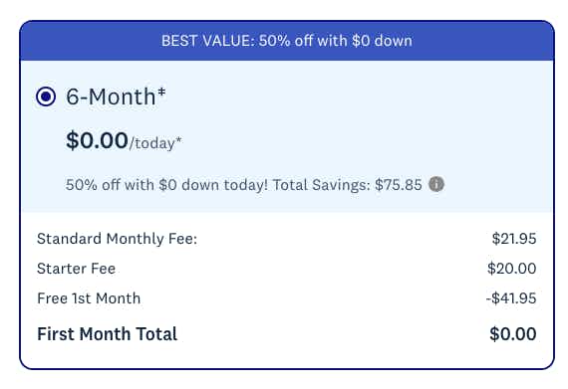This screenshot has height=389, width=568.
Task: Click the Total Savings $75.85 amount
Action: [x=399, y=185]
